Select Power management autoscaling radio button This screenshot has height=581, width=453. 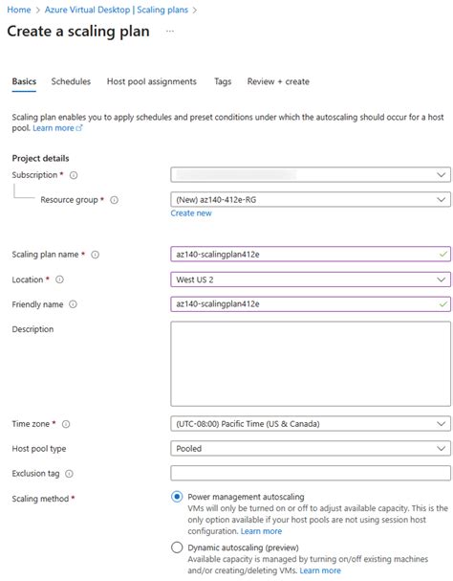[177, 497]
